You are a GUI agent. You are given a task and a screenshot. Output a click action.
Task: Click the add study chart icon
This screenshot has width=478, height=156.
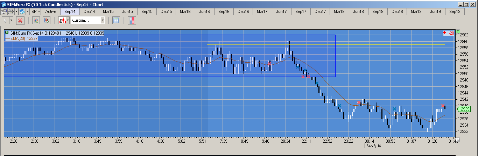[36, 20]
